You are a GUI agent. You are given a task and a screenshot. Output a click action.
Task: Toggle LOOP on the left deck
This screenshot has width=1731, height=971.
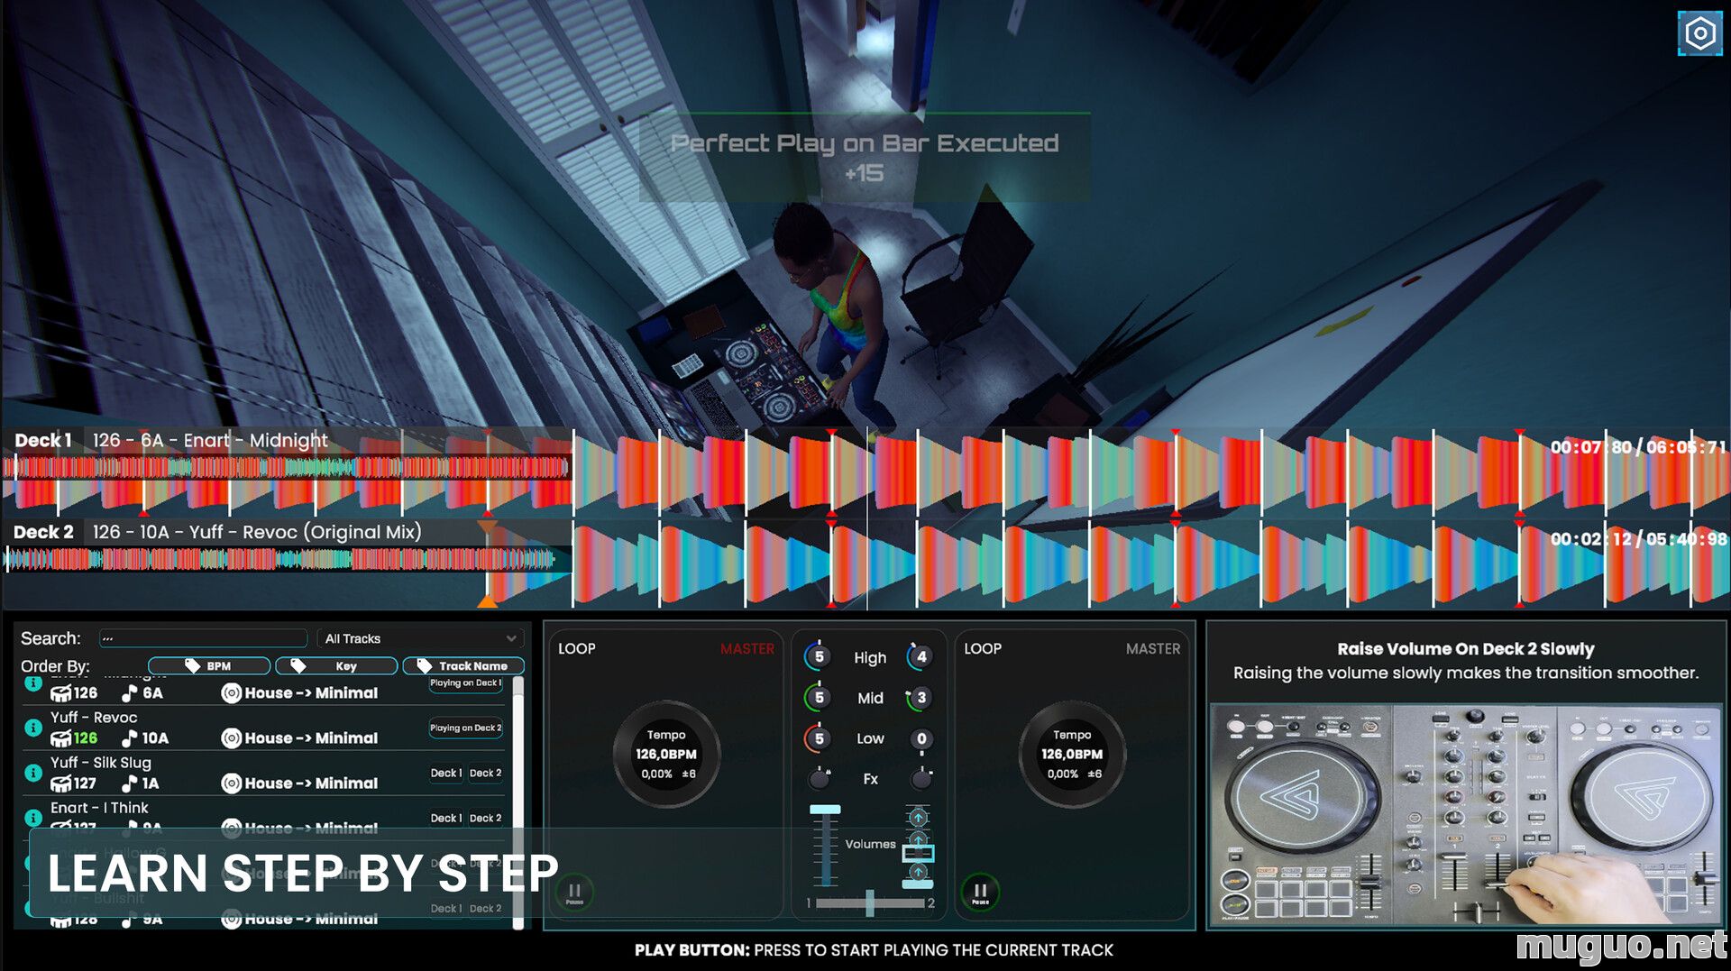pyautogui.click(x=577, y=648)
